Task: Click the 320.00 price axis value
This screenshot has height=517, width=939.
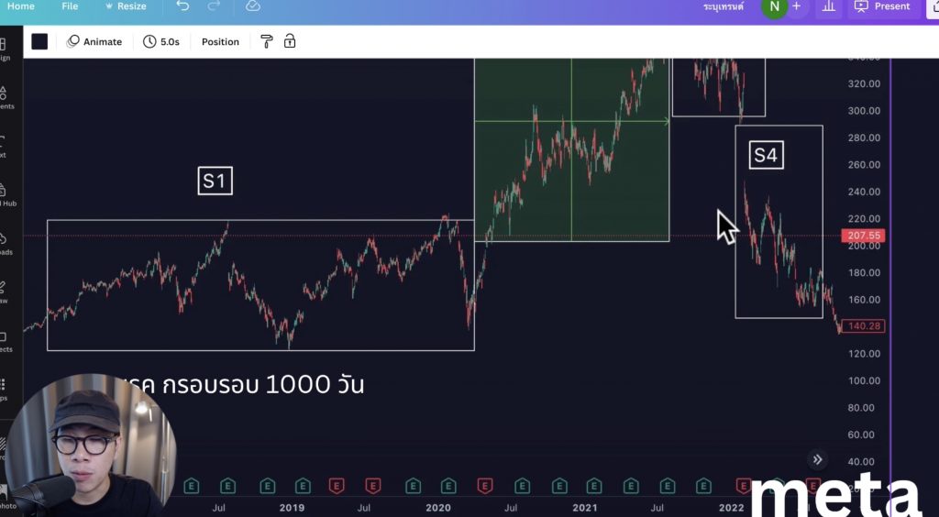Action: (864, 83)
